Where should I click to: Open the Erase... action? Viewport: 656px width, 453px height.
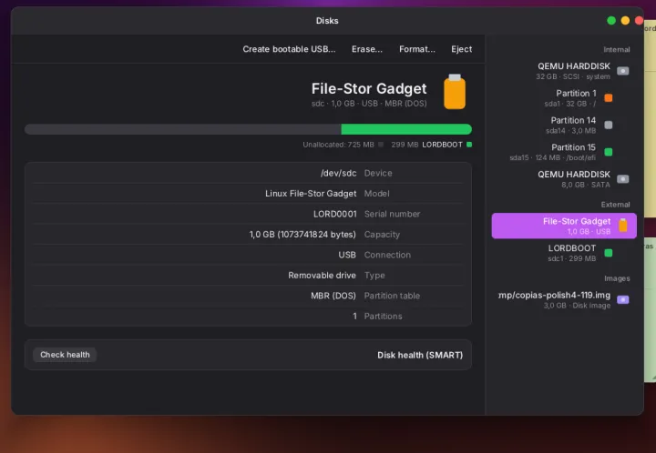(367, 49)
